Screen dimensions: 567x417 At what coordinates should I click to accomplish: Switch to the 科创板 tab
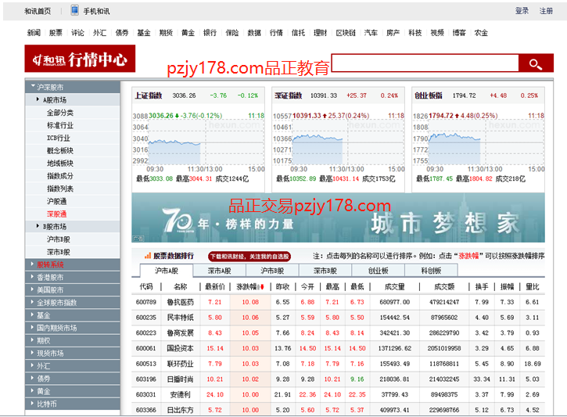(431, 271)
